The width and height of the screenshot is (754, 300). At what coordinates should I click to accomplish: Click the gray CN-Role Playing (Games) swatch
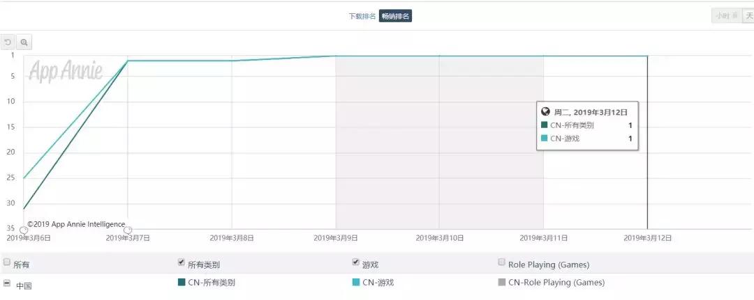point(501,283)
